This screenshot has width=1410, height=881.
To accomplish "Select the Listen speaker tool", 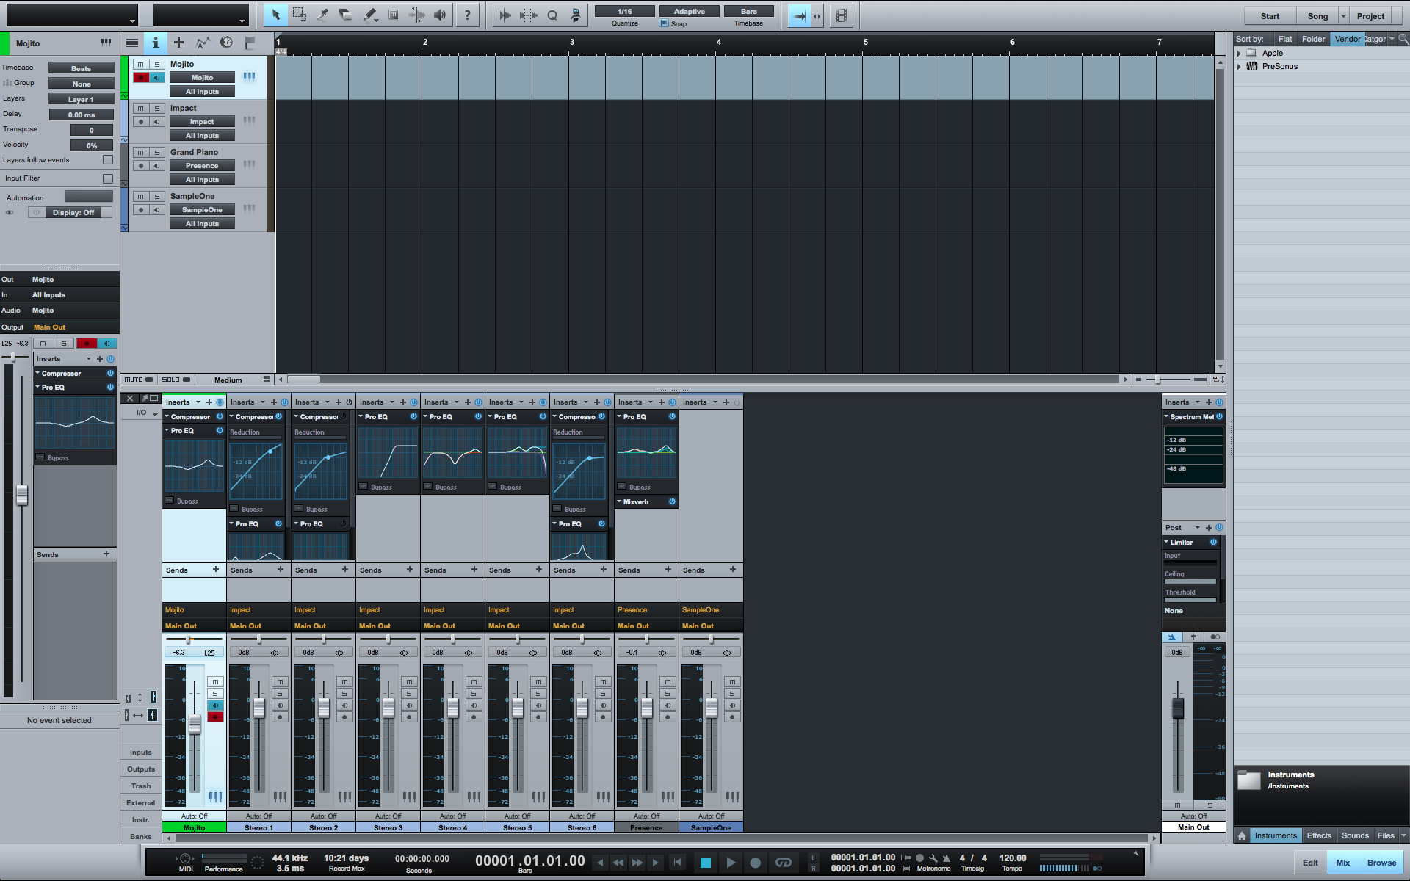I will 439,15.
